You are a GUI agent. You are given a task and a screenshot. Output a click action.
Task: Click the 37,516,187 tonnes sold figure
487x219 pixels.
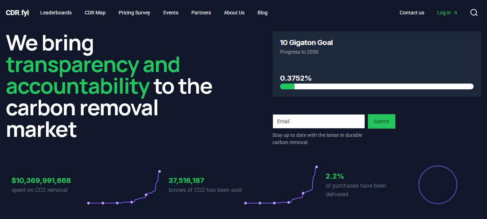click(186, 180)
